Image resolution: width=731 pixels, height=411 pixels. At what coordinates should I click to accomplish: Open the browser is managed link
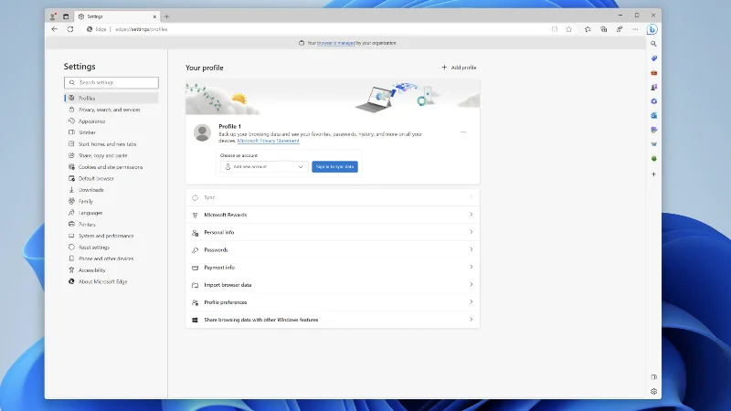336,43
